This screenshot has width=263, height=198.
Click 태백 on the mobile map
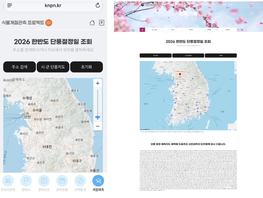(85, 122)
